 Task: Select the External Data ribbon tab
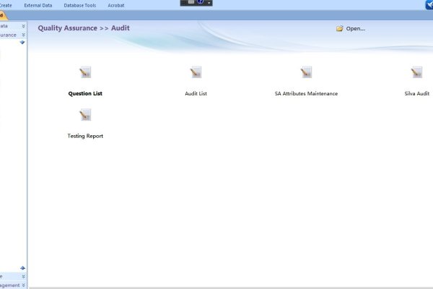pyautogui.click(x=38, y=5)
